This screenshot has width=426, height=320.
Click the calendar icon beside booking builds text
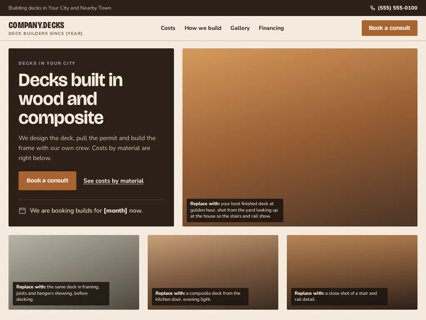click(22, 210)
